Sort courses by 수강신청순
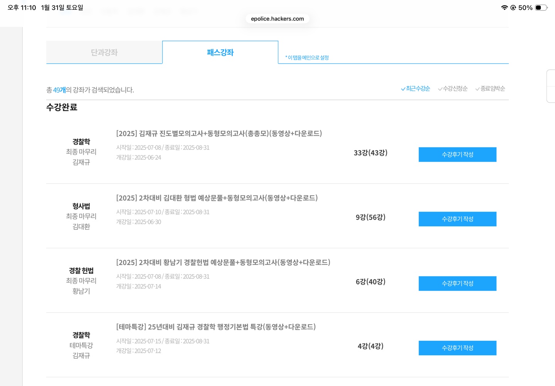 [453, 89]
